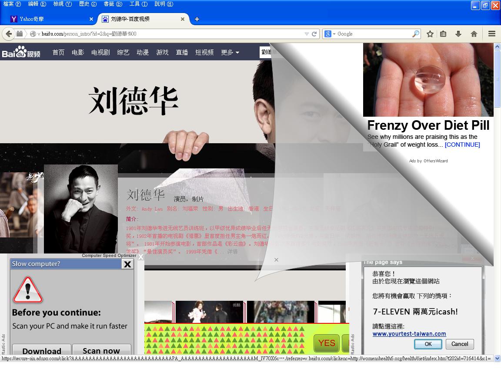Select the 刘德华-百度视频 tab
The height and width of the screenshot is (375, 501).
[144, 19]
